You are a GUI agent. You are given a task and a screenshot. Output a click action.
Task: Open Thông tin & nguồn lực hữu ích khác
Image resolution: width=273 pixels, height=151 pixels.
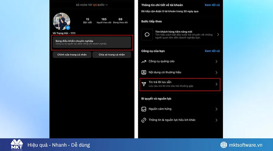[x=180, y=120]
